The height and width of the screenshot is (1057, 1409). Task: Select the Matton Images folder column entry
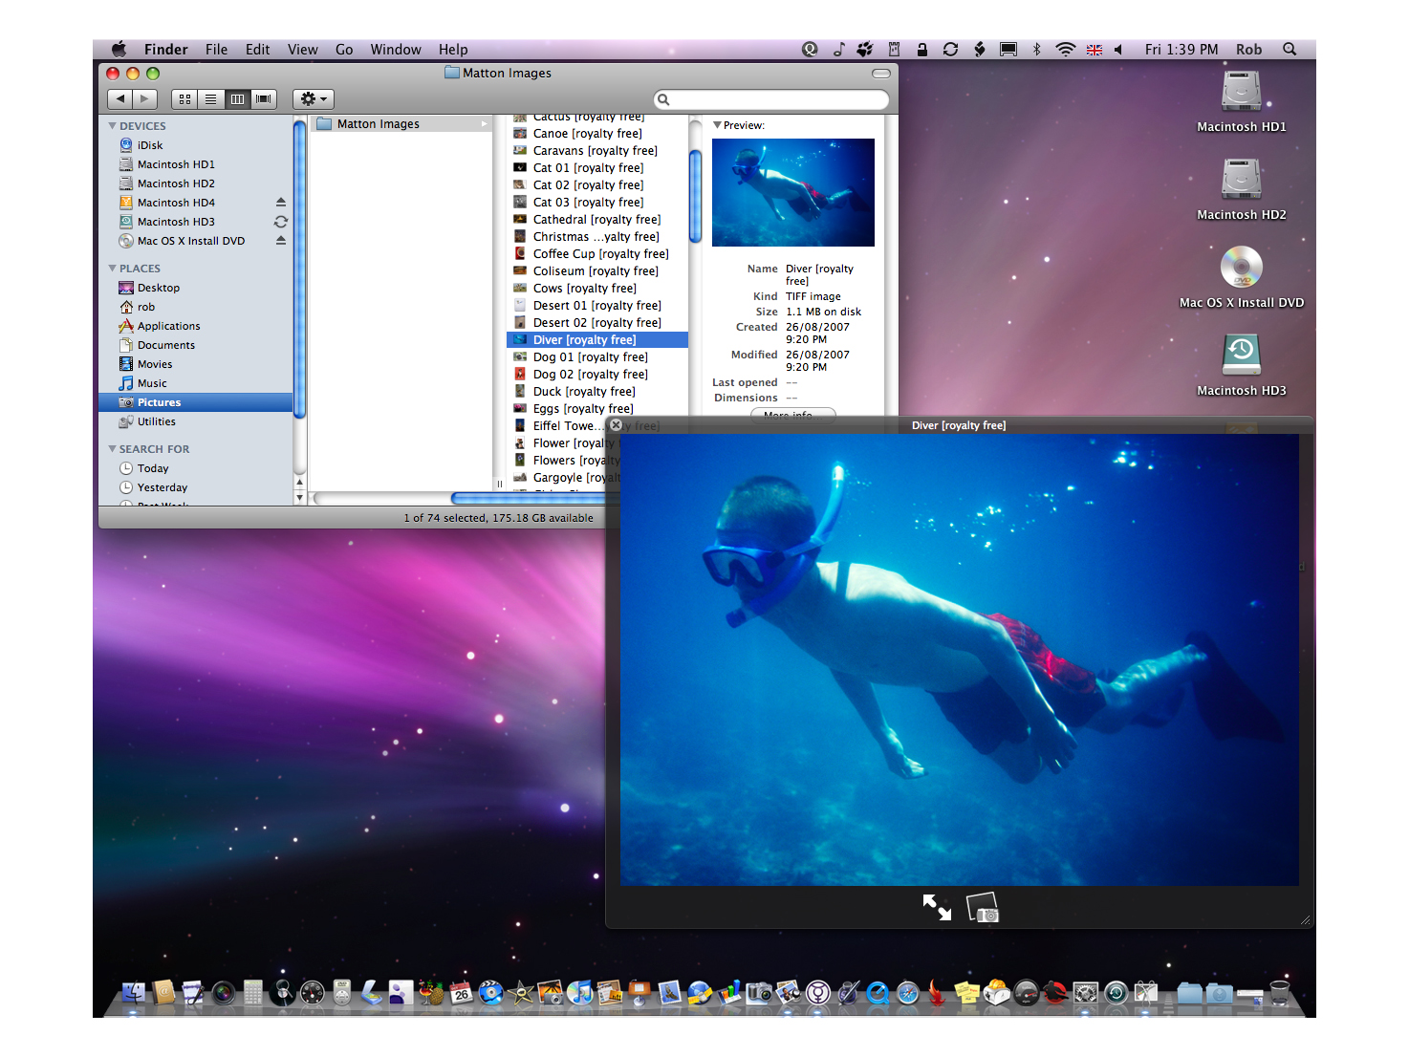coord(401,124)
